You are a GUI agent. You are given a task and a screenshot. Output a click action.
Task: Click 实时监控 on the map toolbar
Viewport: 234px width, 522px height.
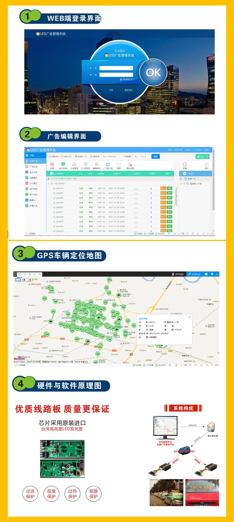pyautogui.click(x=178, y=274)
